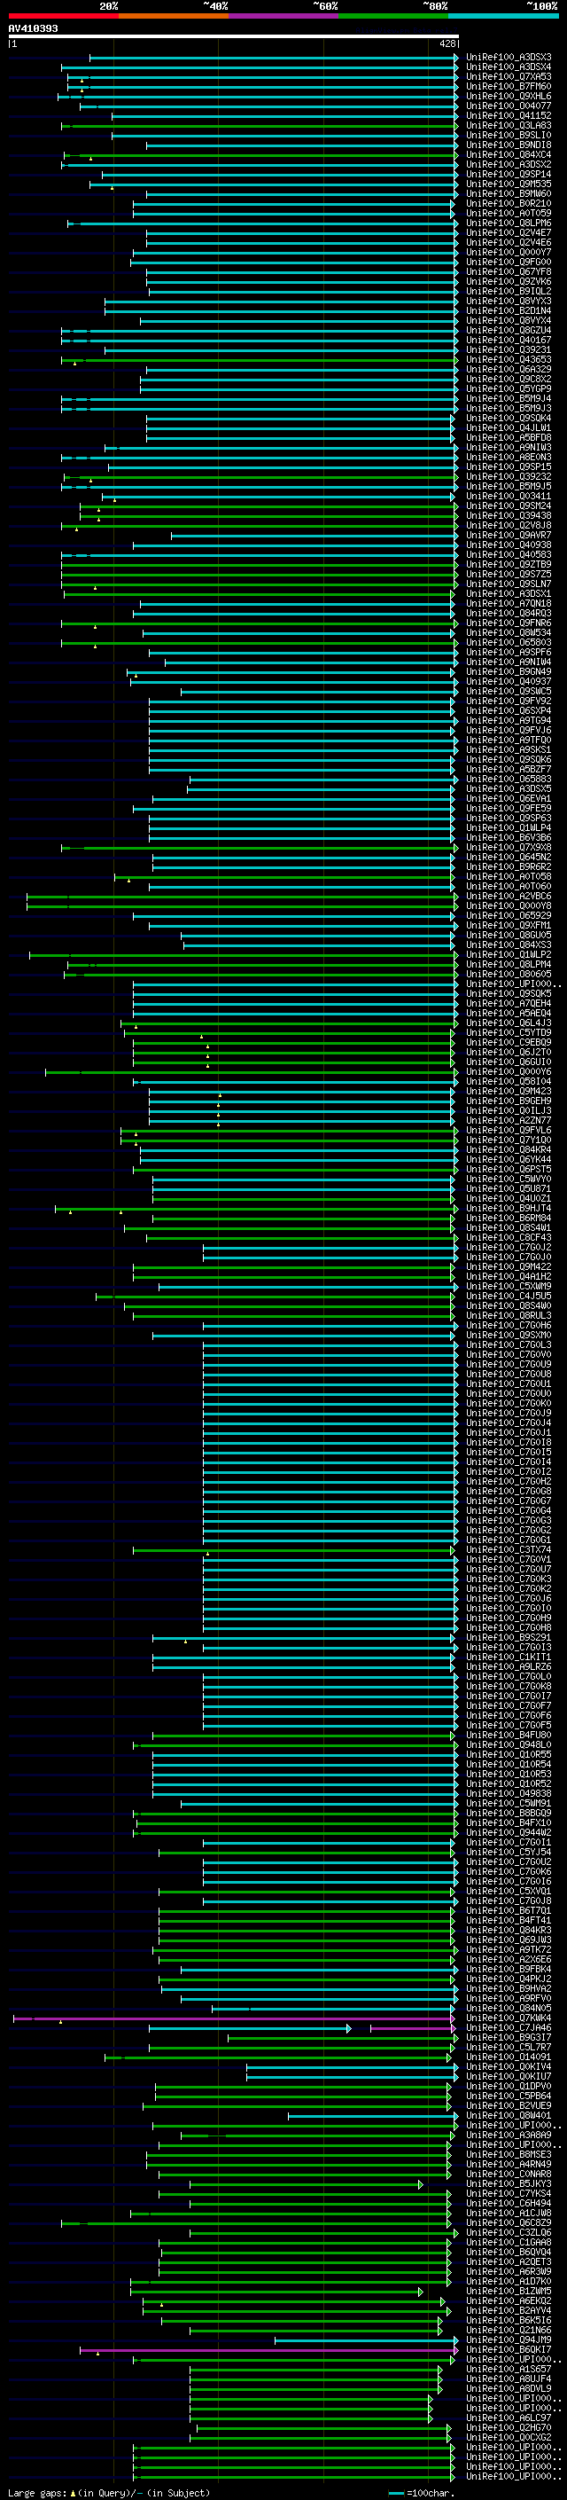Select the UniRef100_Q000Y7 label
Screen dimensions: 567x2500
(509, 253)
